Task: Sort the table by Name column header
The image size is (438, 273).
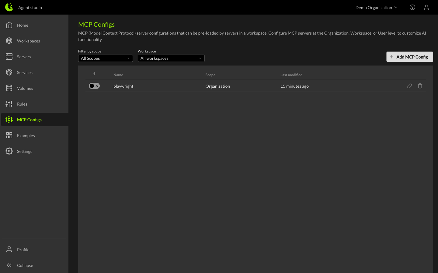Action: 118,75
